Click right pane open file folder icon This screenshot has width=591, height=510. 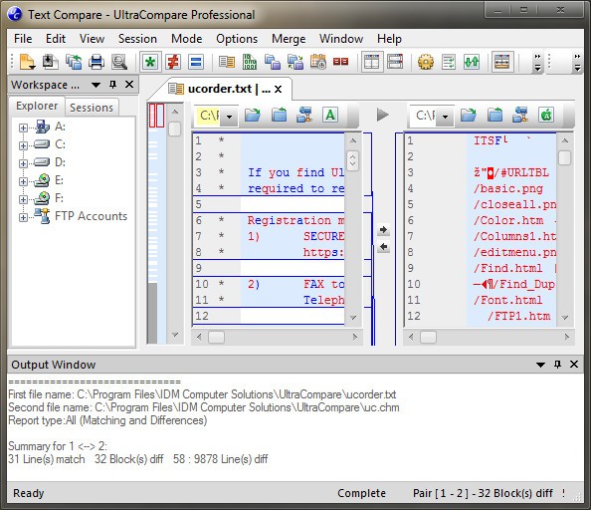469,115
